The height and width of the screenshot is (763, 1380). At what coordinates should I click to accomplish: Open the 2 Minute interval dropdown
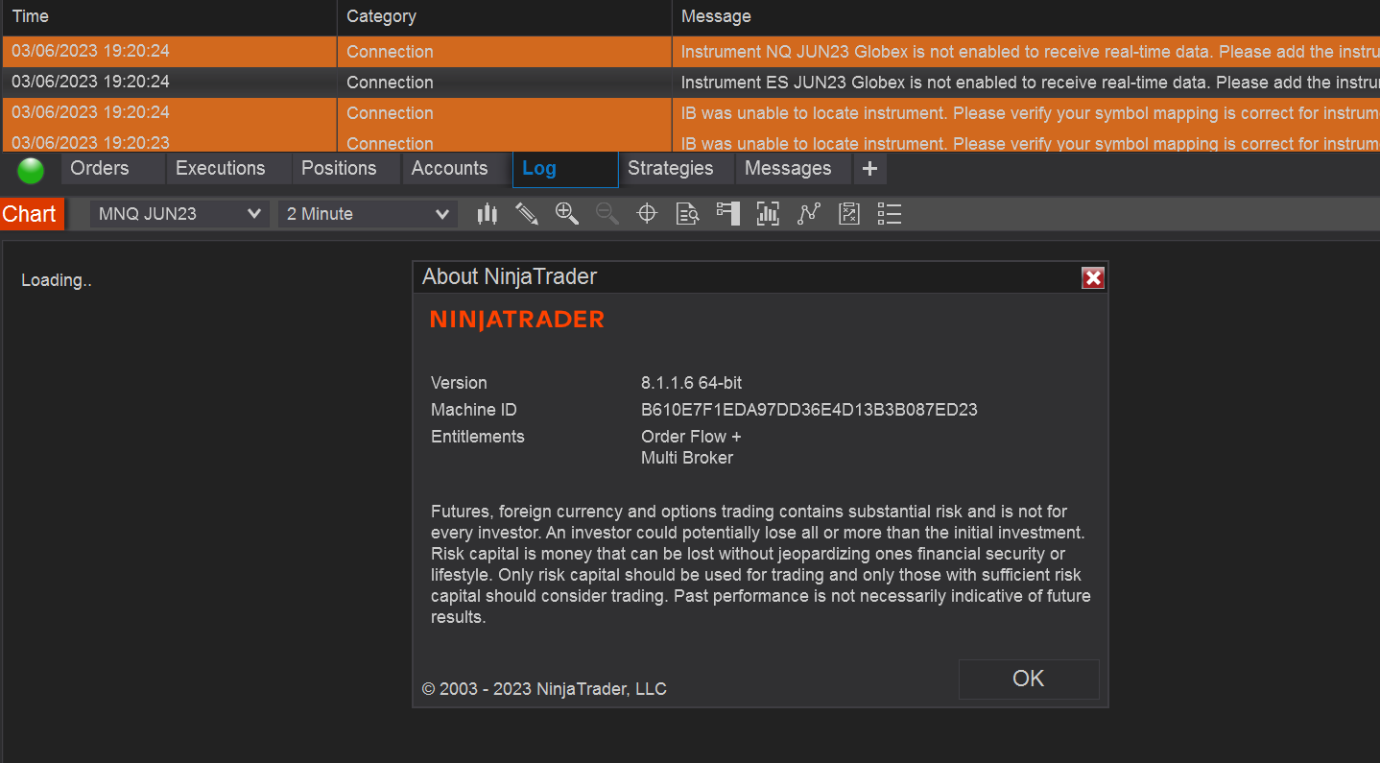pos(368,214)
